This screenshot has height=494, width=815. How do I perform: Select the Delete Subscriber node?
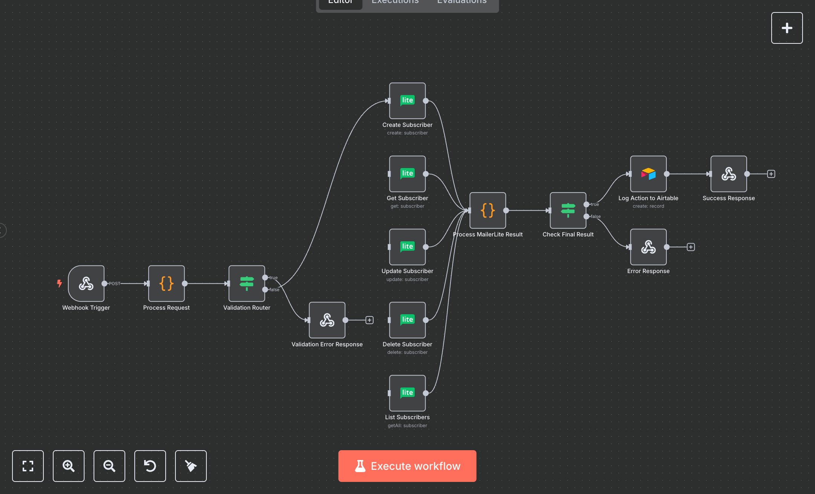407,320
